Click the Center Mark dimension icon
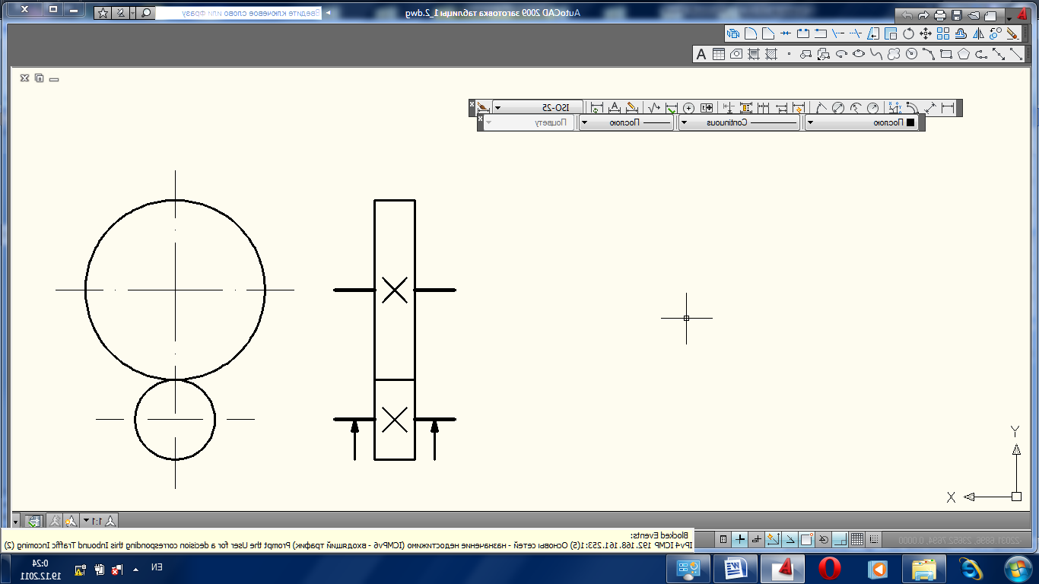 coord(688,108)
